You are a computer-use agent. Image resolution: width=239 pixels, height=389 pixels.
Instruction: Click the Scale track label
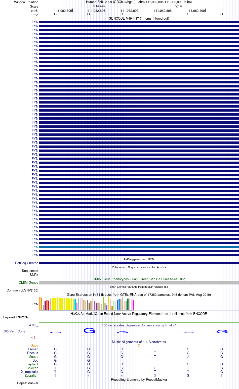[34, 6]
